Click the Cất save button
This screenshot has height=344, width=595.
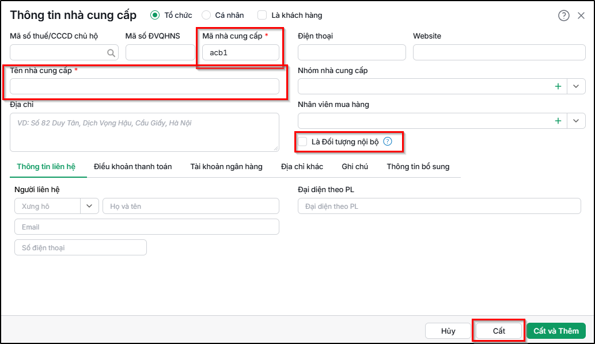pyautogui.click(x=499, y=331)
